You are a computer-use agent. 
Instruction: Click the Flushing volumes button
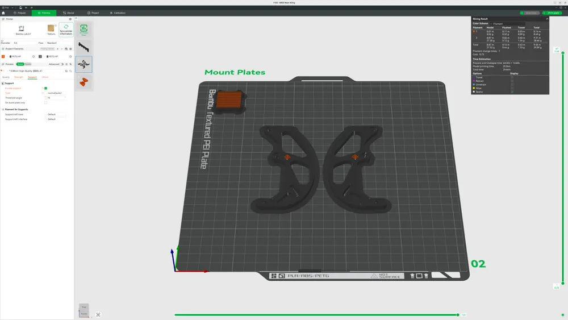[x=47, y=48]
